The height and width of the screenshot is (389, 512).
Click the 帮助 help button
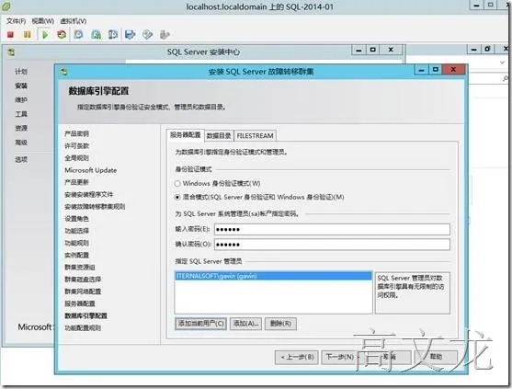pyautogui.click(x=436, y=357)
